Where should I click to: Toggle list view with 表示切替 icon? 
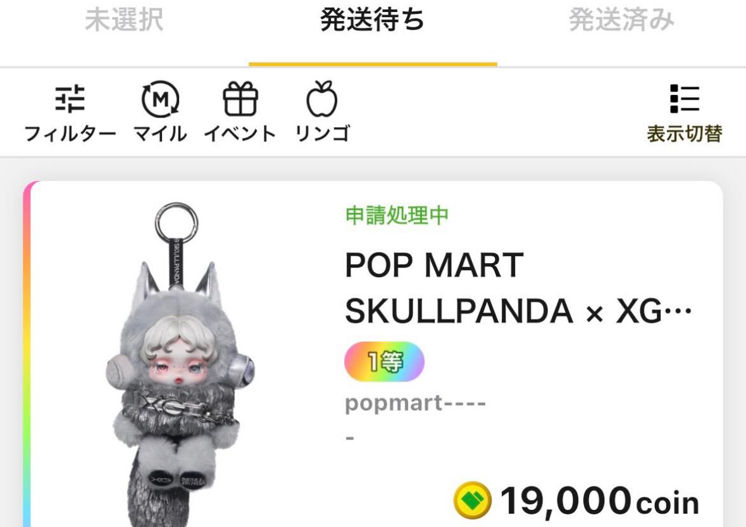685,99
